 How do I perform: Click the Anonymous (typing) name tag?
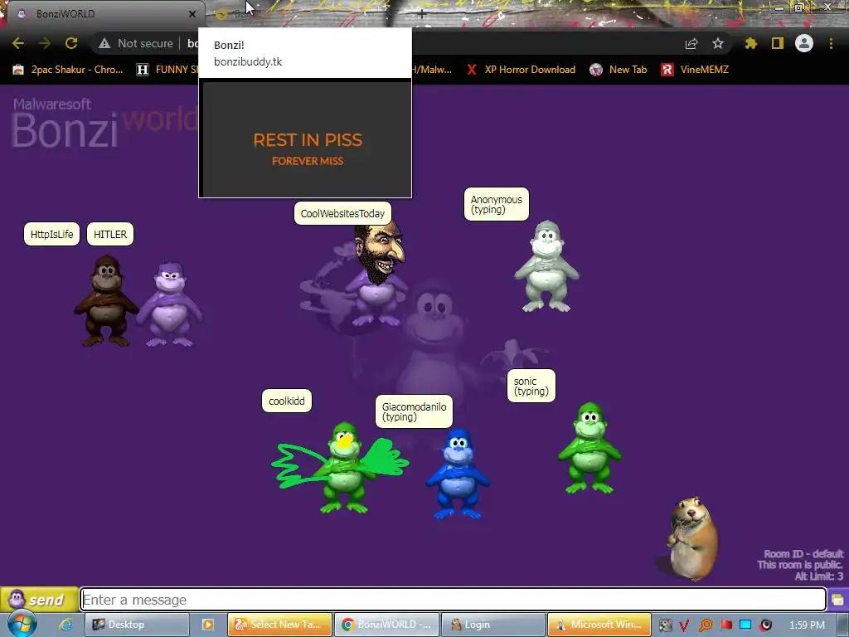[497, 204]
